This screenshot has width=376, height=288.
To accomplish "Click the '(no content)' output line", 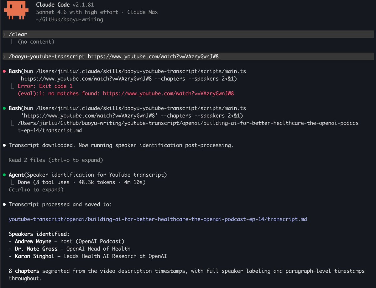I will [x=36, y=42].
